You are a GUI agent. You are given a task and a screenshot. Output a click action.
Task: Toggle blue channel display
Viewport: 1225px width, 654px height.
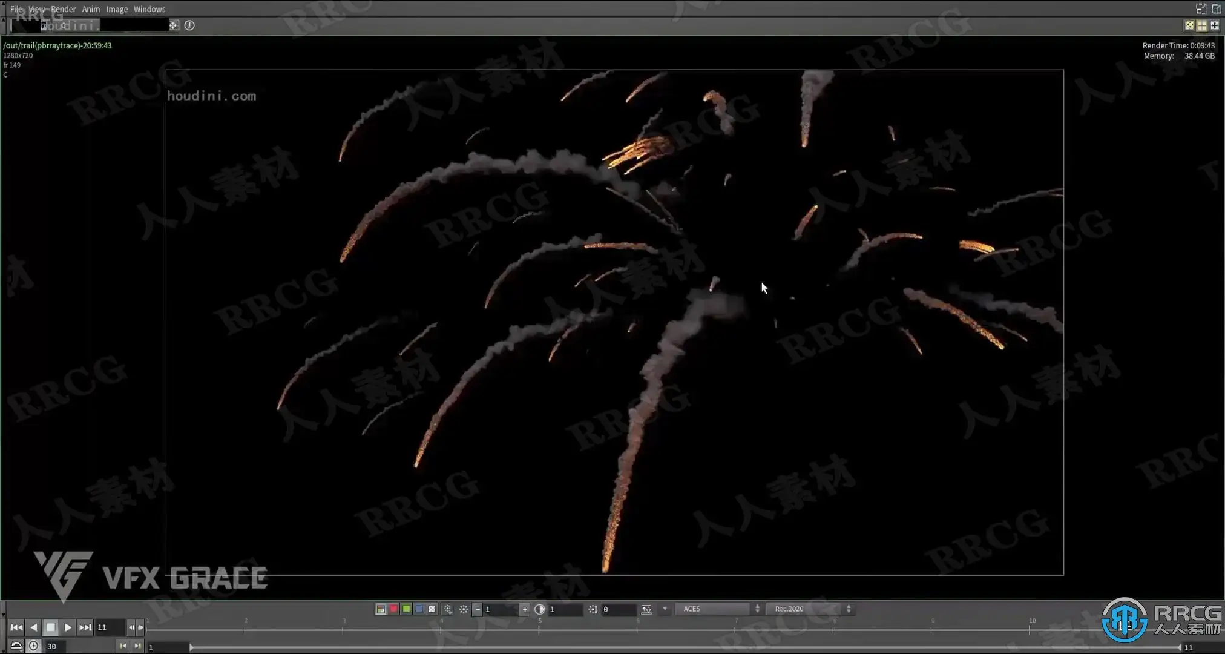click(419, 609)
